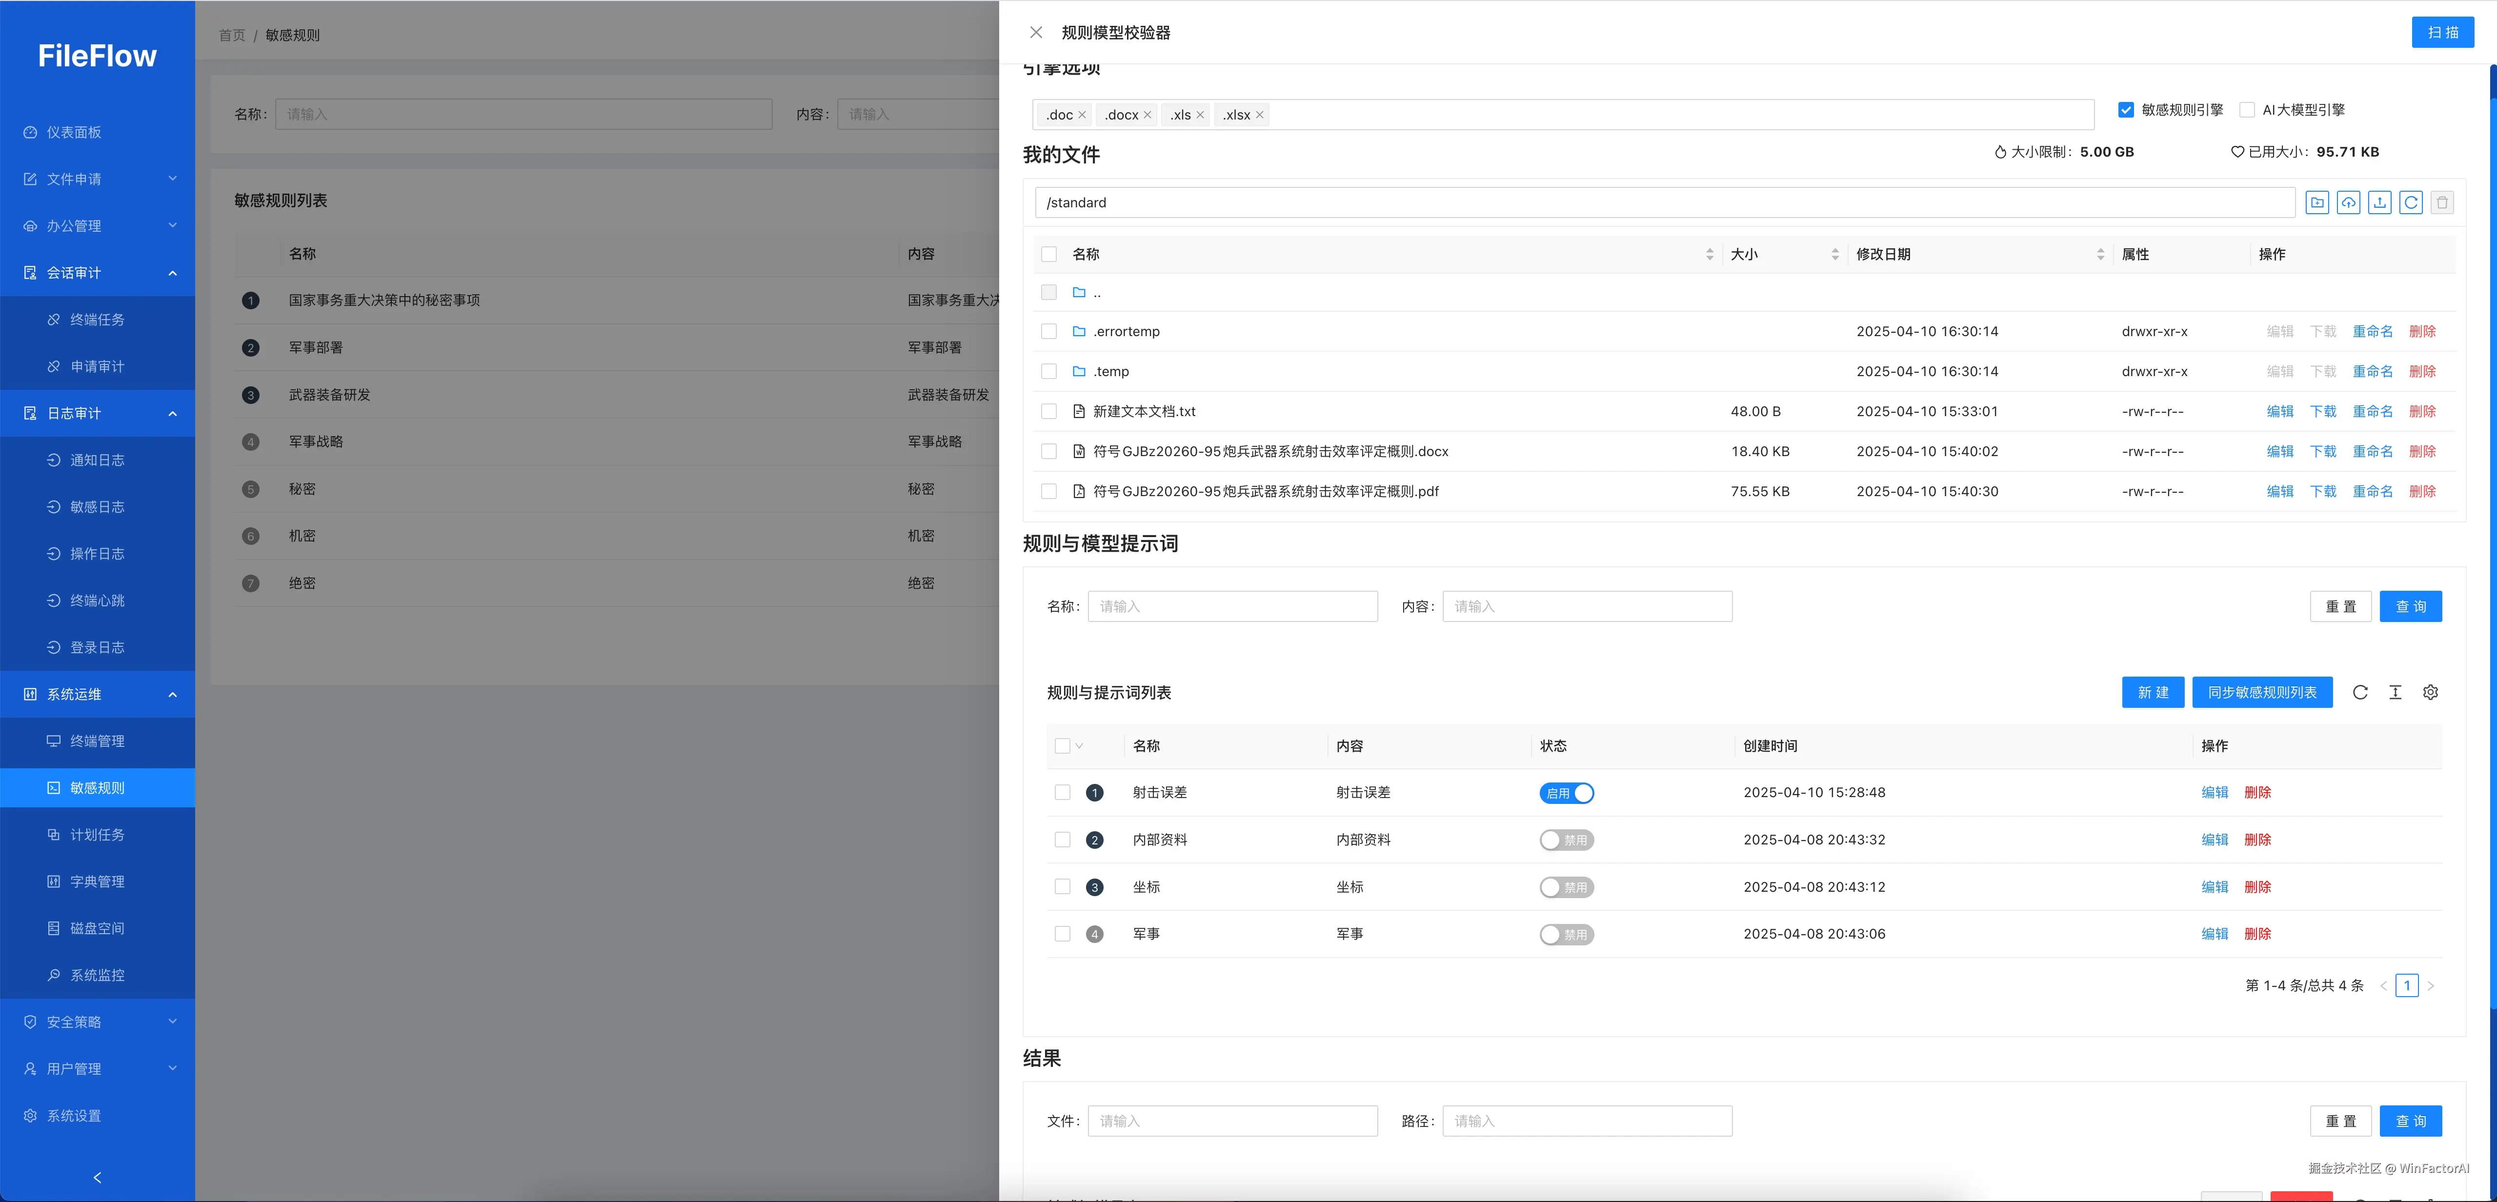Image resolution: width=2497 pixels, height=1202 pixels.
Task: Select page 1 in rule list pagination
Action: (x=2407, y=985)
